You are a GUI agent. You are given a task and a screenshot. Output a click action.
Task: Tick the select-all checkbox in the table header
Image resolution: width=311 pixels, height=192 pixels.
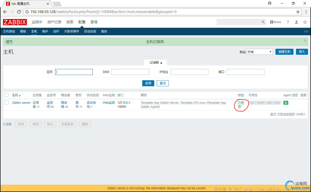[7, 95]
